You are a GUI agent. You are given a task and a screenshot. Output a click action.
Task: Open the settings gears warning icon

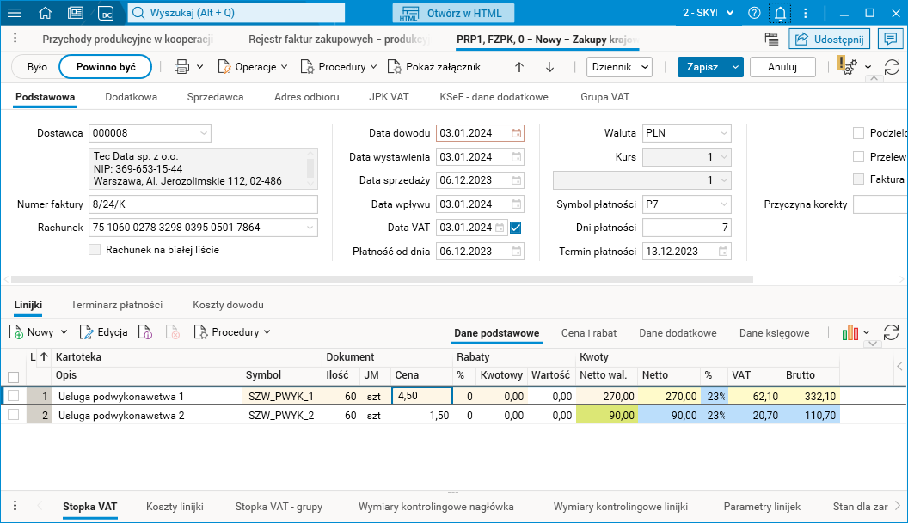(847, 66)
